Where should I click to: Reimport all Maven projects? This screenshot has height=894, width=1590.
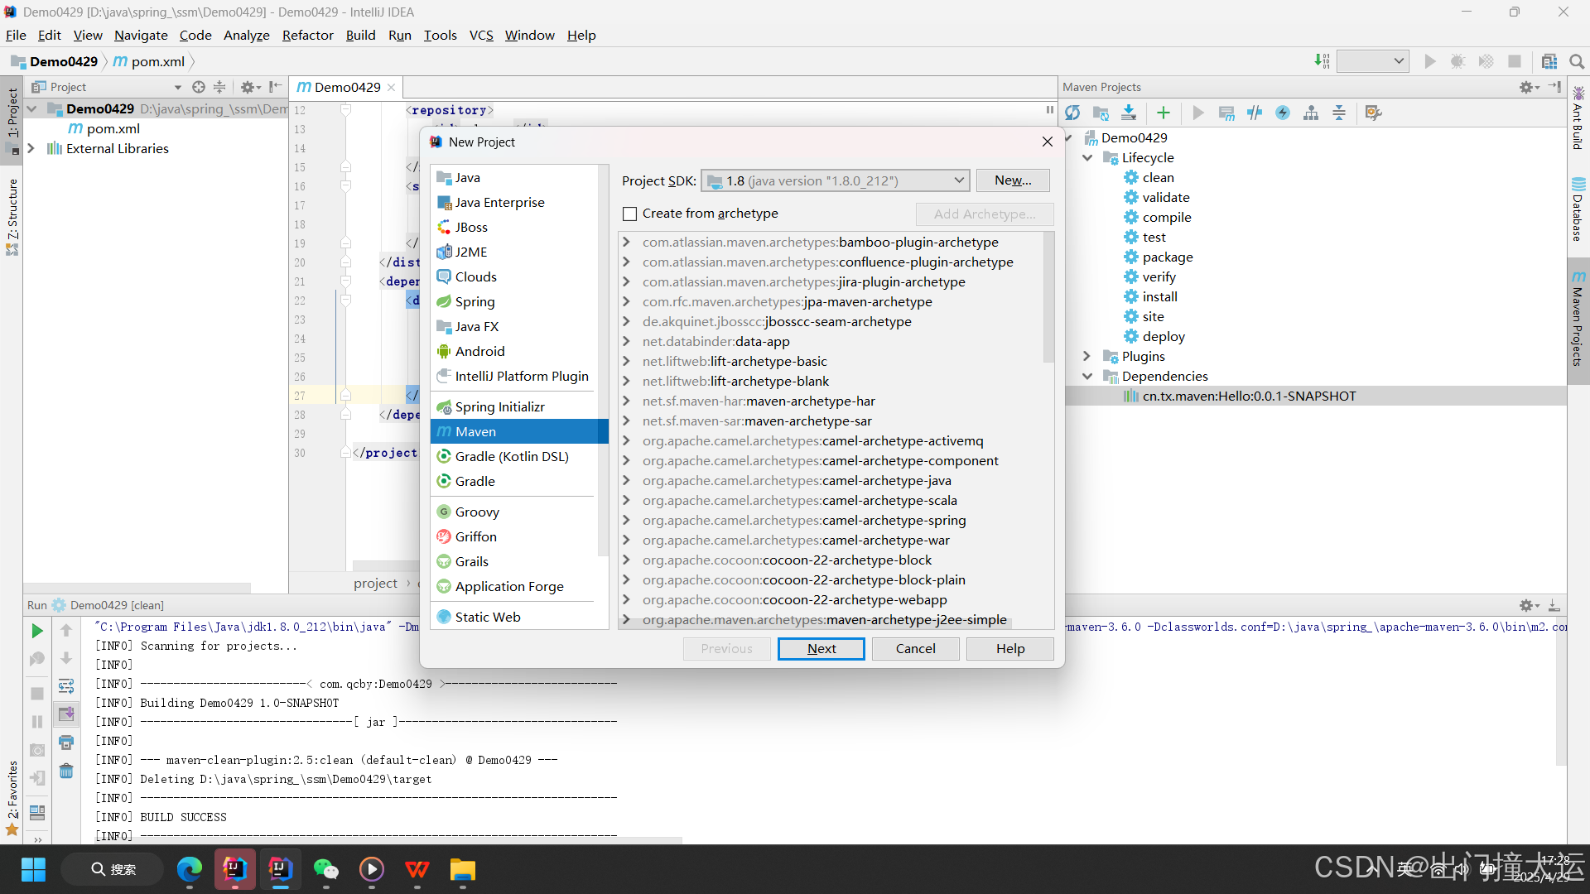point(1072,113)
